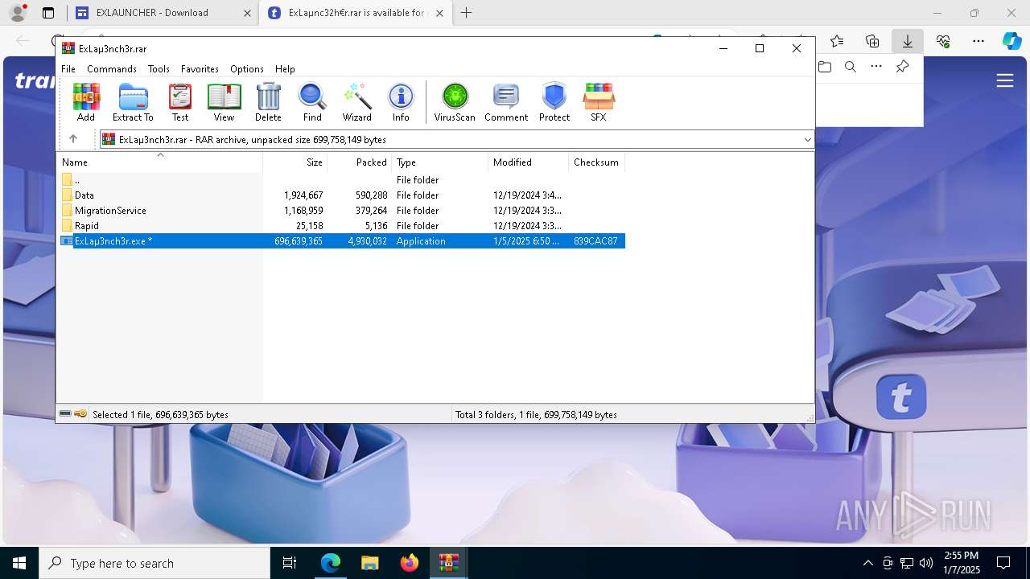
Task: Open the Edge tab actions menu icon
Action: [x=48, y=13]
